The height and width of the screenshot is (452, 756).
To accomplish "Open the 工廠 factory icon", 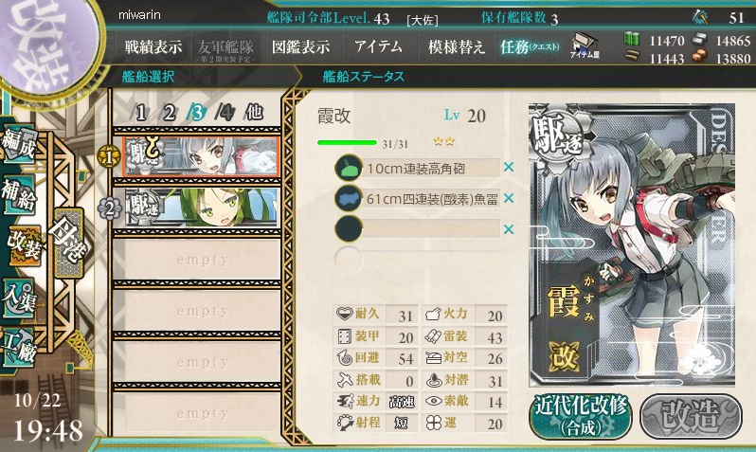I will 19,348.
